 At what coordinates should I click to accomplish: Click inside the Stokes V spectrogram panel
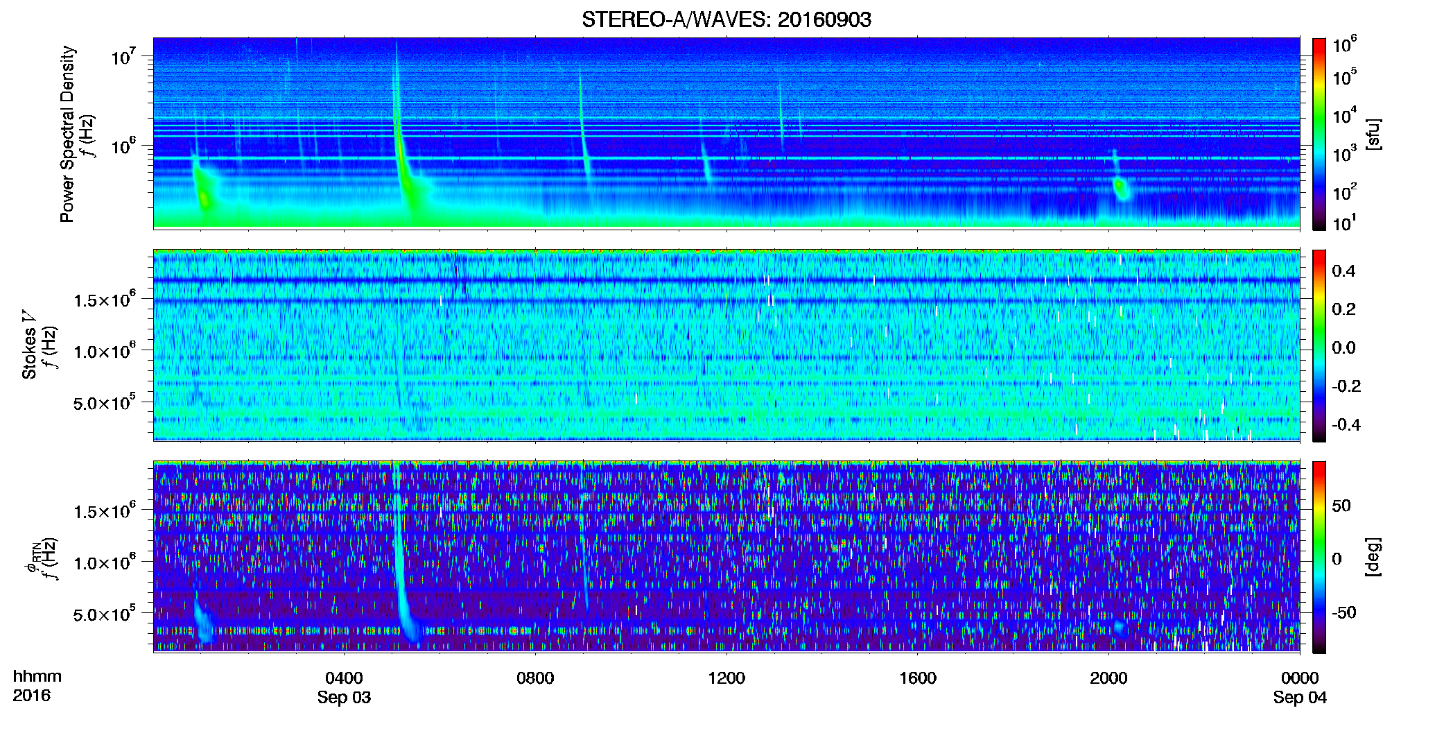click(726, 345)
